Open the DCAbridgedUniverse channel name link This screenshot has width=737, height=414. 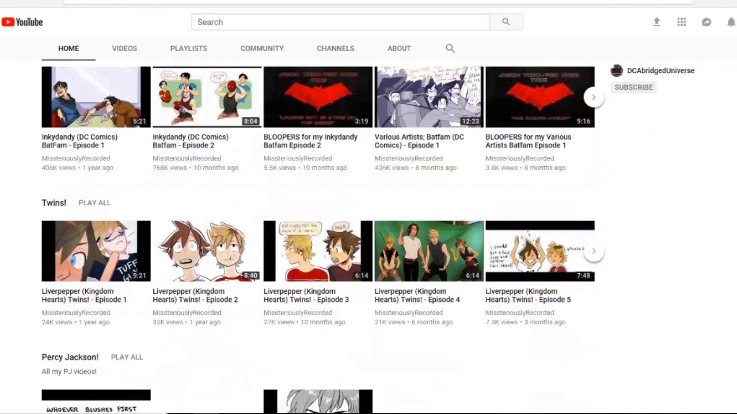660,71
